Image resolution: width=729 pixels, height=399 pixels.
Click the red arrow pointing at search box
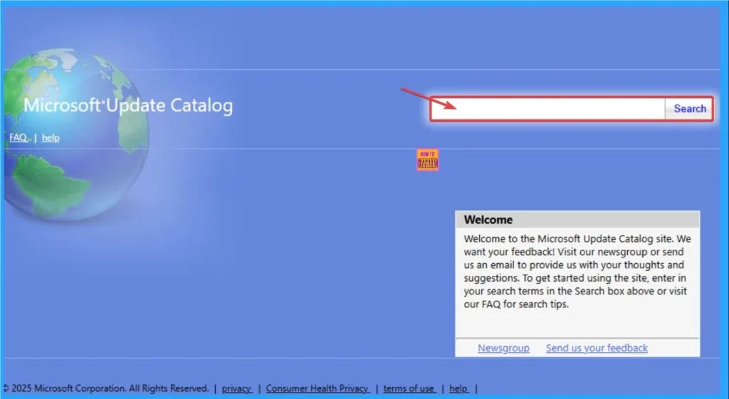pos(427,98)
